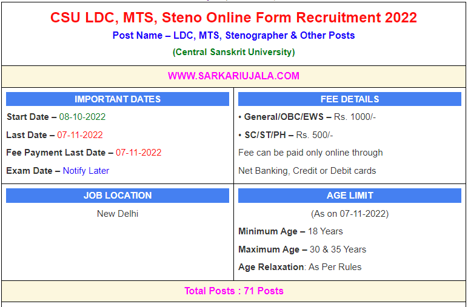Screen dimensions: 468x307
Task: Click the CSU Recruitment 2022 main title
Action: point(233,18)
